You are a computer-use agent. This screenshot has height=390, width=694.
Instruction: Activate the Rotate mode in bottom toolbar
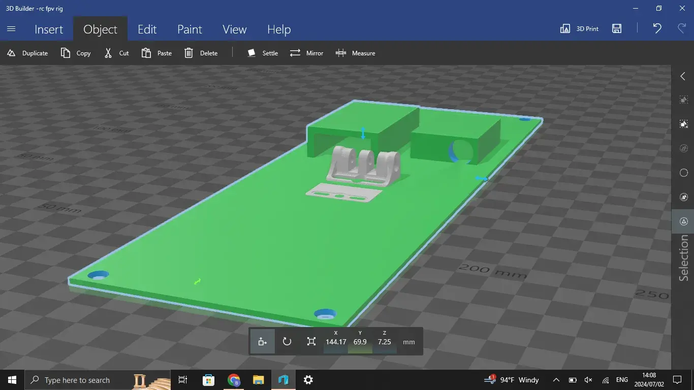(x=287, y=342)
